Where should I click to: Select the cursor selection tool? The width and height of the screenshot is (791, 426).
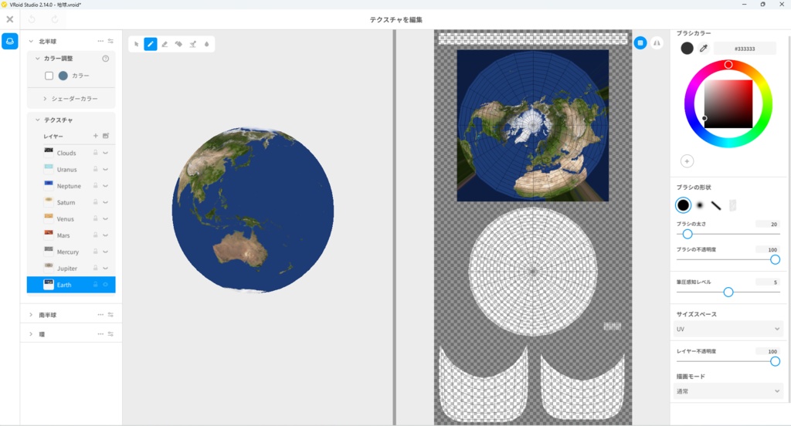pyautogui.click(x=136, y=44)
